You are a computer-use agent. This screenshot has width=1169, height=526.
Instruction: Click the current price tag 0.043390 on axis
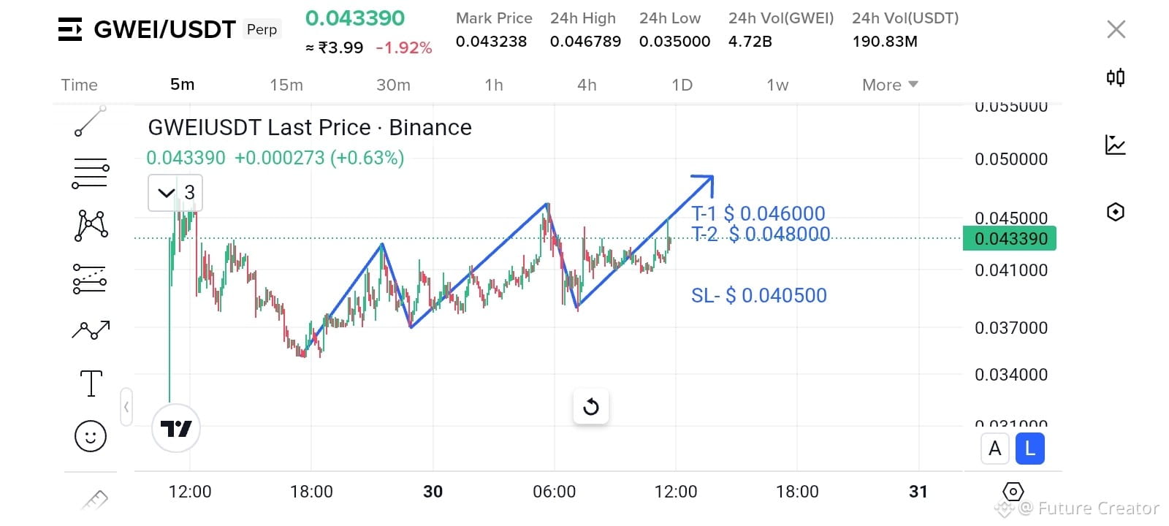tap(1010, 239)
